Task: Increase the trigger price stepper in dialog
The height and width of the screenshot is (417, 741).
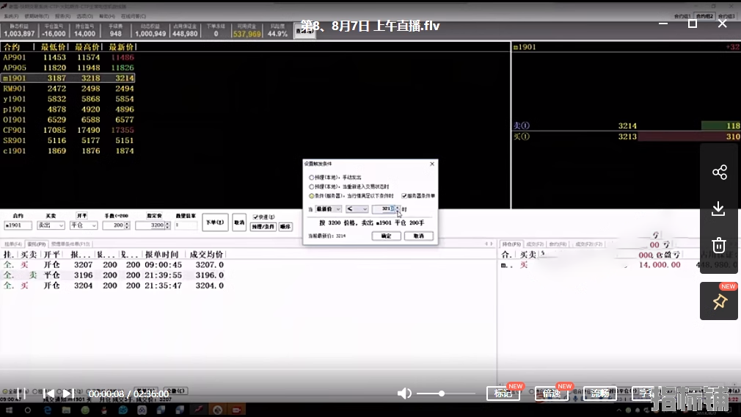Action: 398,207
